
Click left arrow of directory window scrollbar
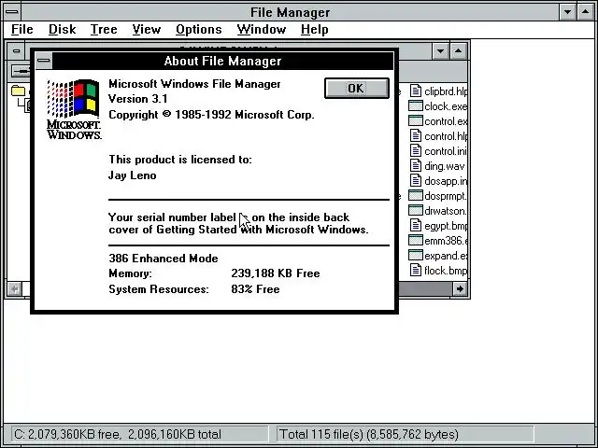15,288
